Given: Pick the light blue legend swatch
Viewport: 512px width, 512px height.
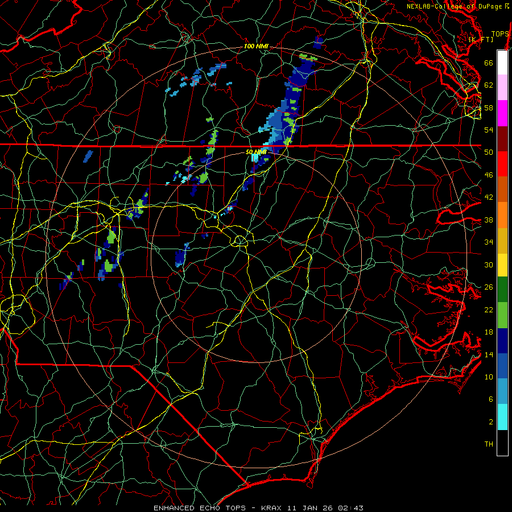Looking at the screenshot, I should coord(502,391).
